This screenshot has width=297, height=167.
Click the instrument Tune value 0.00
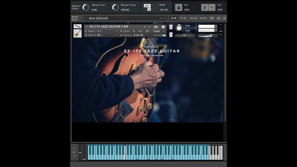187,31
